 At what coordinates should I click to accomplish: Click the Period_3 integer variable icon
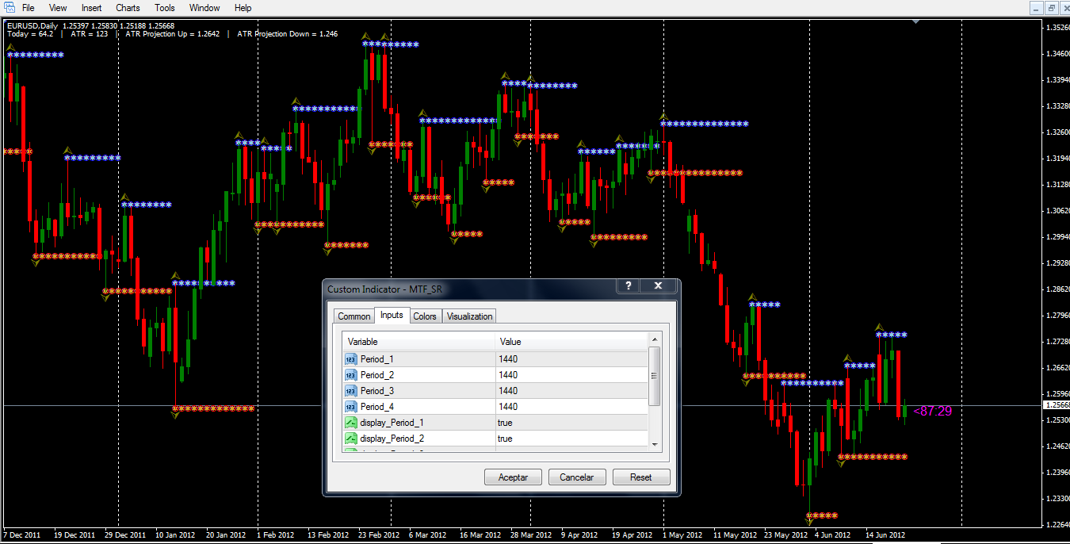coord(351,391)
